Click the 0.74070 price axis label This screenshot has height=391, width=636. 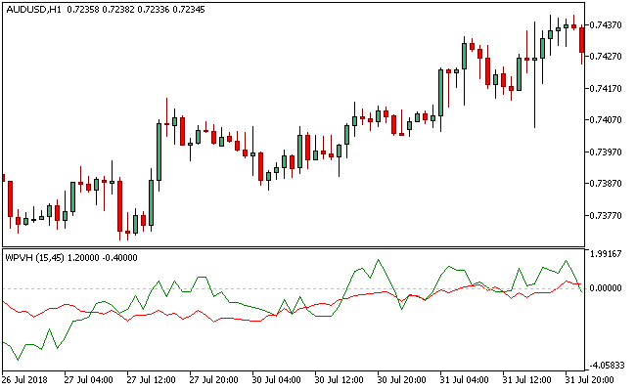609,120
